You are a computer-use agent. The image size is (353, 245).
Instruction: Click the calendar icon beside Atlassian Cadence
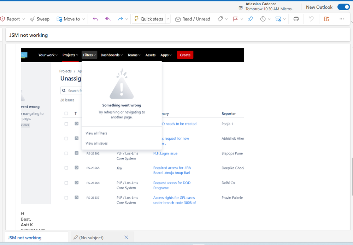pyautogui.click(x=240, y=7)
